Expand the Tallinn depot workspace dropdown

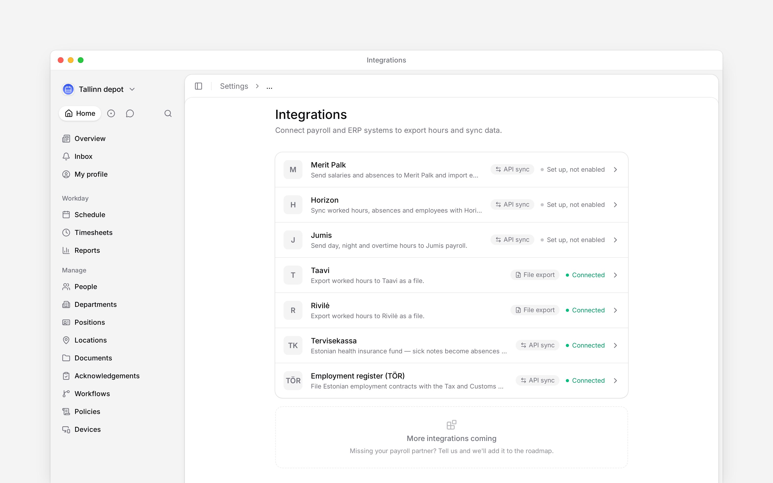(x=132, y=89)
